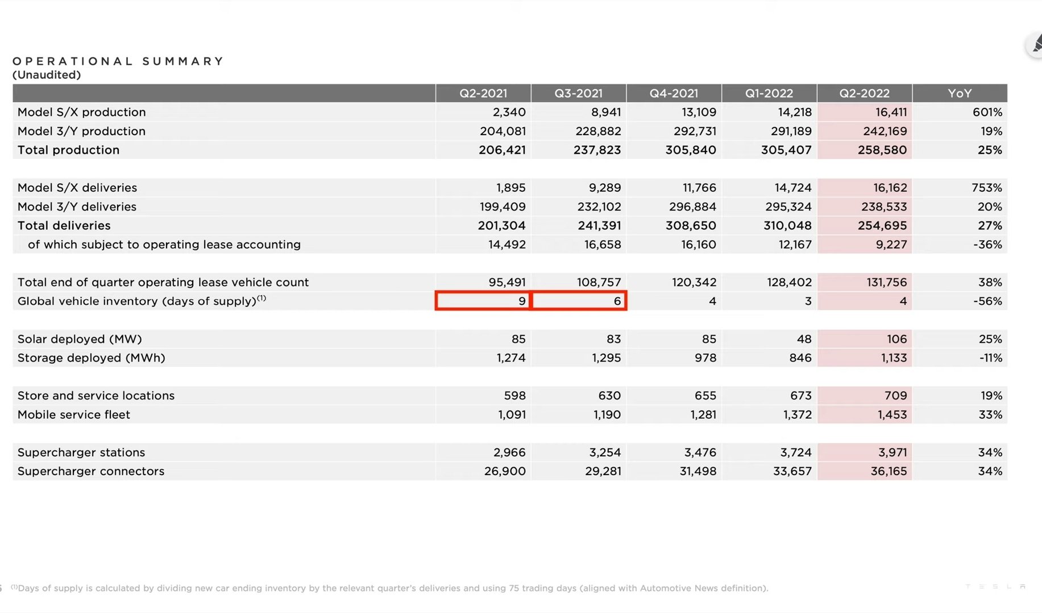The image size is (1042, 613).
Task: Click the Operational Summary slide title
Action: tap(118, 61)
